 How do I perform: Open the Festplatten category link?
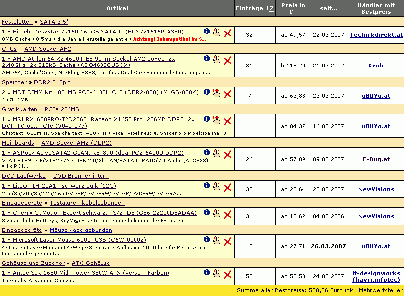point(17,22)
